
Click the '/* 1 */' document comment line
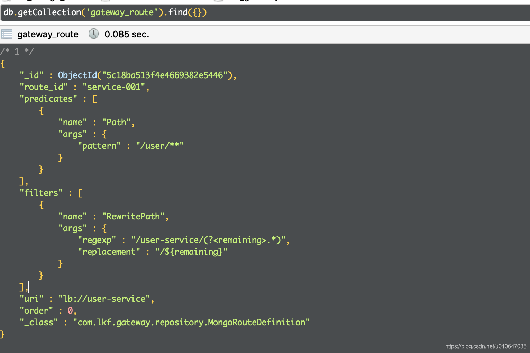point(17,52)
